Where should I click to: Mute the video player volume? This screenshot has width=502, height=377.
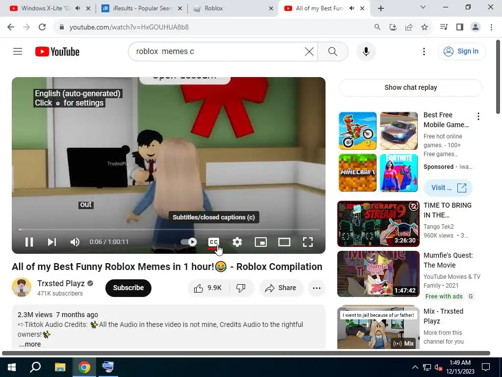tap(75, 242)
